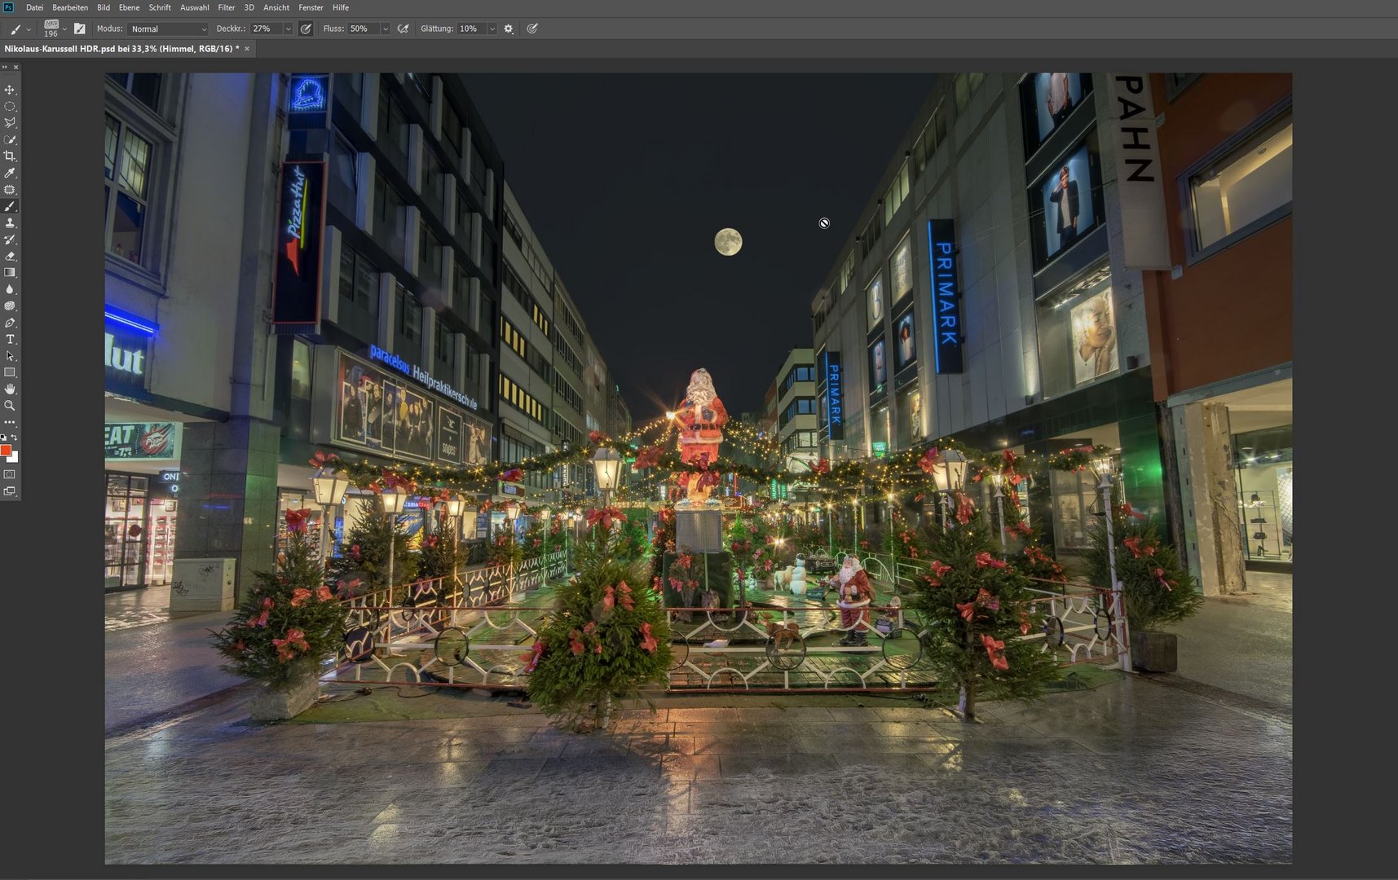Select the Blur tool
The height and width of the screenshot is (880, 1398).
(x=10, y=289)
